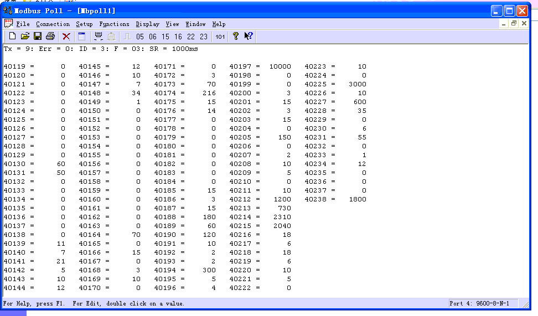Viewport: 538px width, 316px height.
Task: Click the New document icon
Action: point(12,37)
